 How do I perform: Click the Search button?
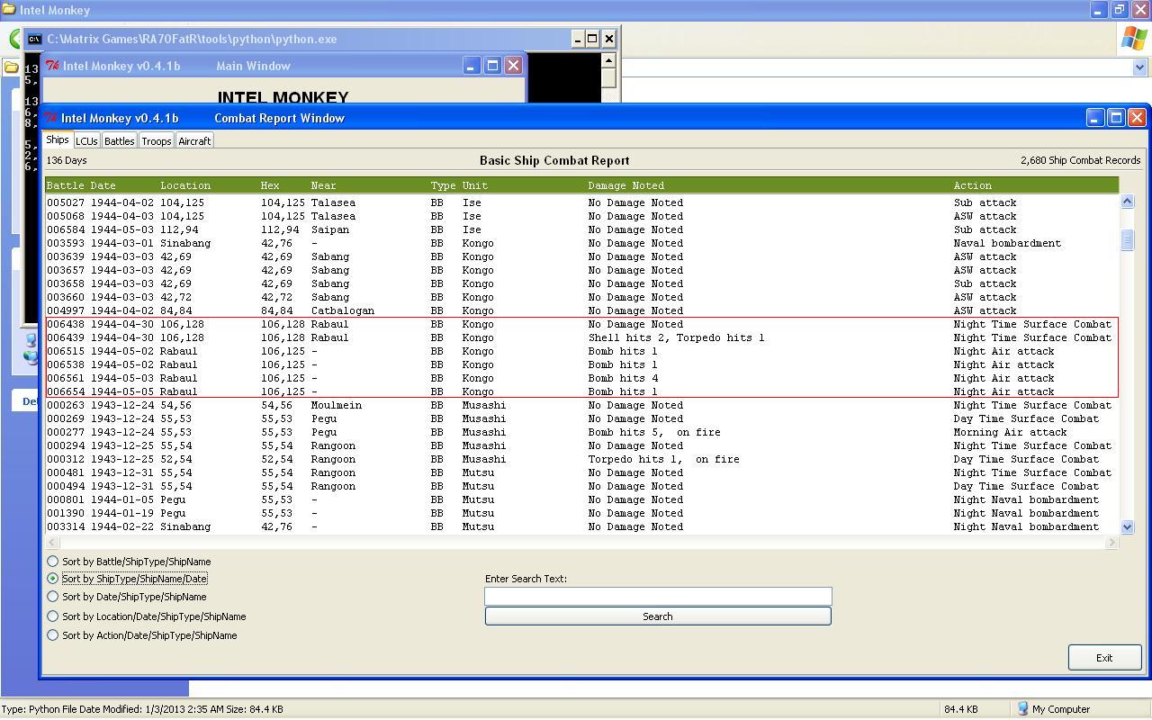click(658, 616)
